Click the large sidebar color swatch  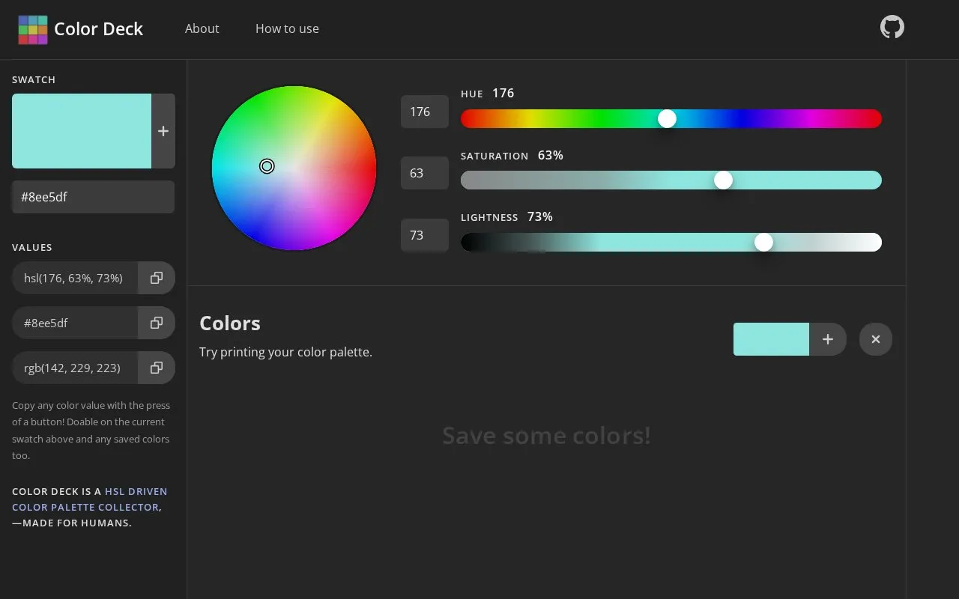pos(82,131)
